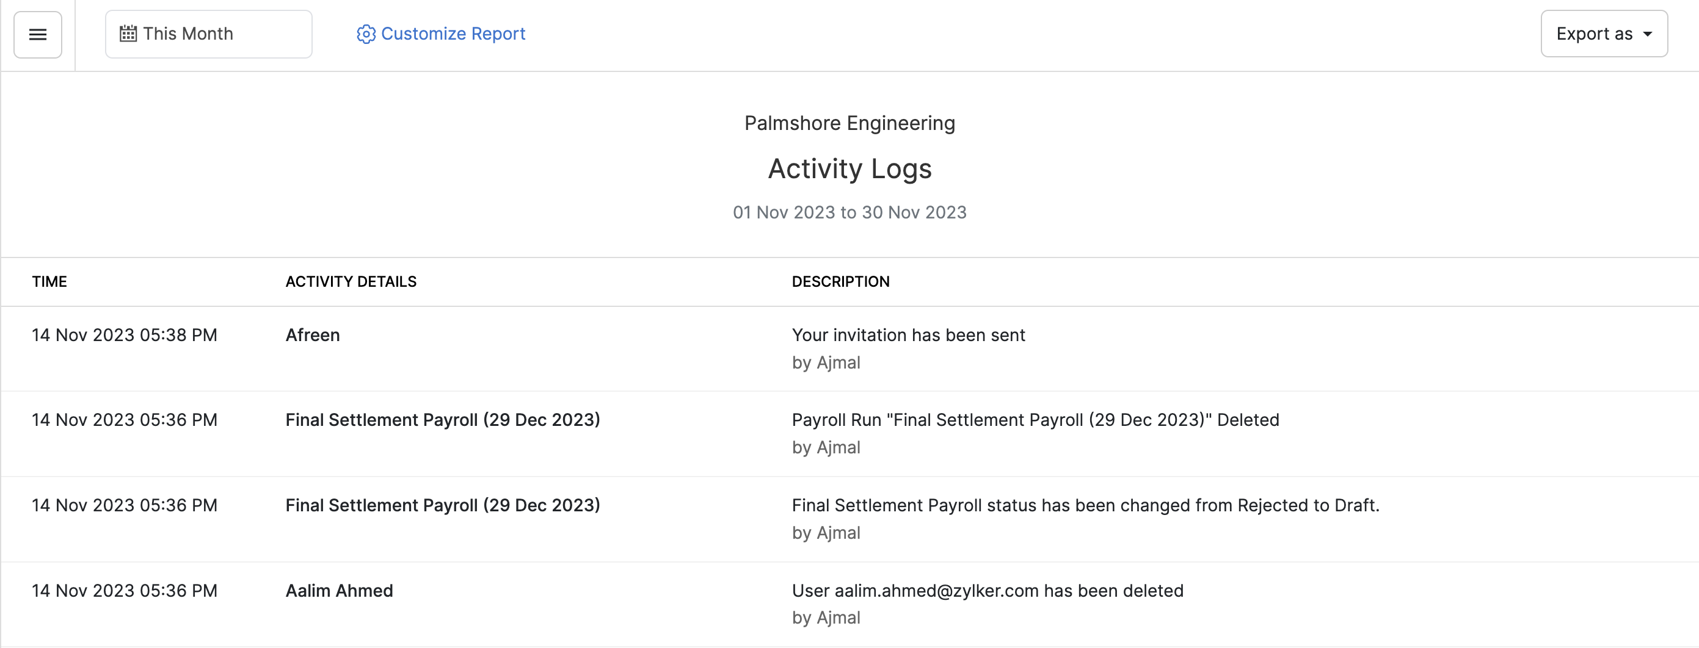Image resolution: width=1699 pixels, height=648 pixels.
Task: Click the user deleted description for aalim.ahmed@zylker.com
Action: coord(987,591)
